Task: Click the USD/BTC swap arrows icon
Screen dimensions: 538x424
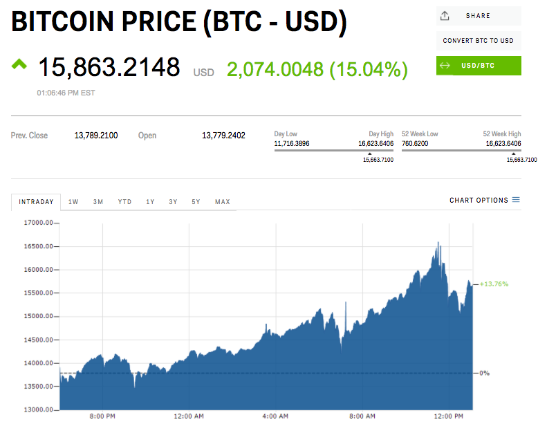Action: [445, 65]
